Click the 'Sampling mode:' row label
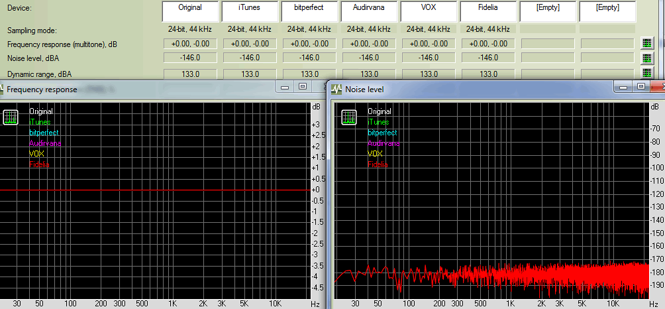The width and height of the screenshot is (665, 309). click(x=32, y=31)
